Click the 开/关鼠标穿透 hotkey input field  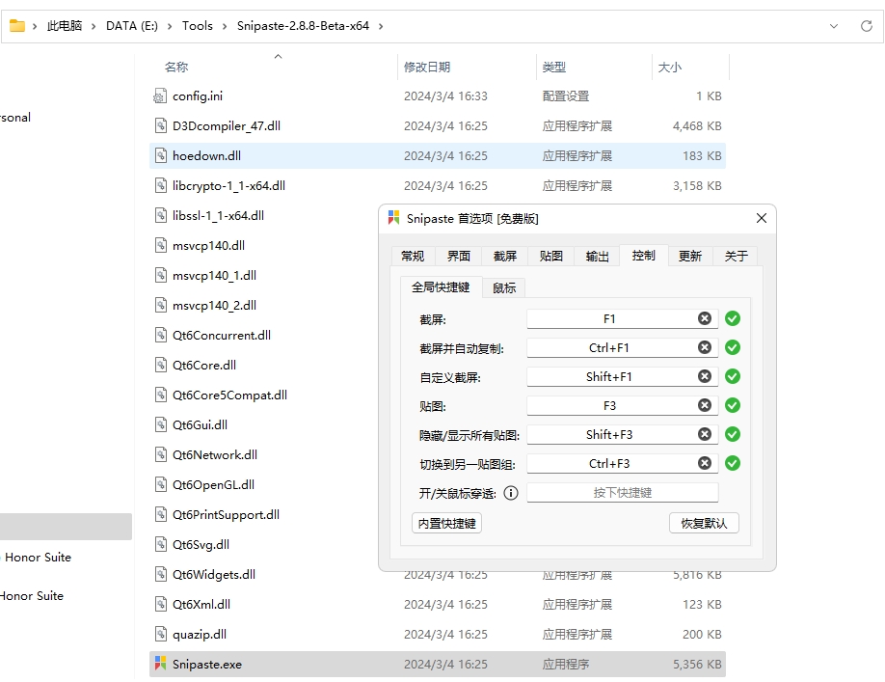click(623, 492)
